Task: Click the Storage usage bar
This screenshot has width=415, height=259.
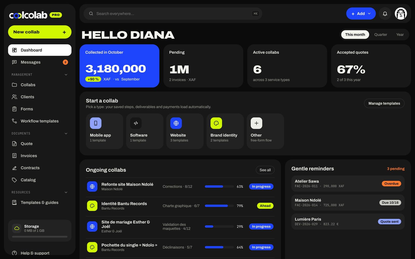Action: coord(40,237)
